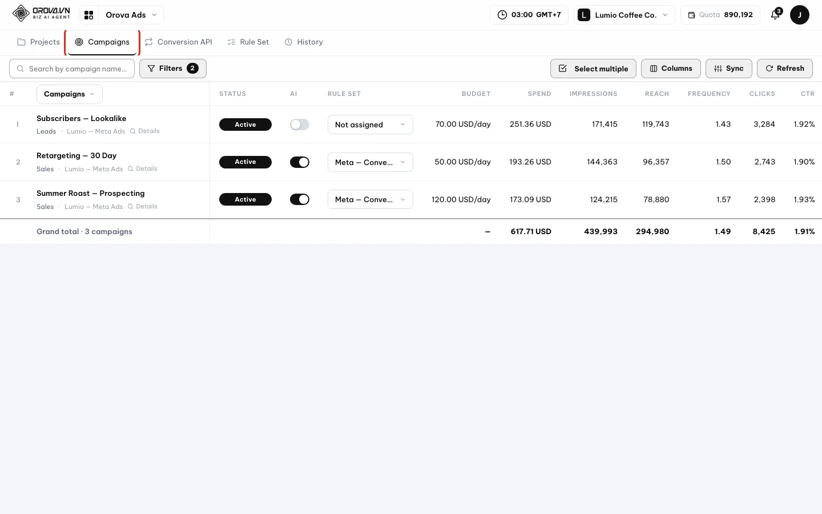Open the History tab

point(304,42)
